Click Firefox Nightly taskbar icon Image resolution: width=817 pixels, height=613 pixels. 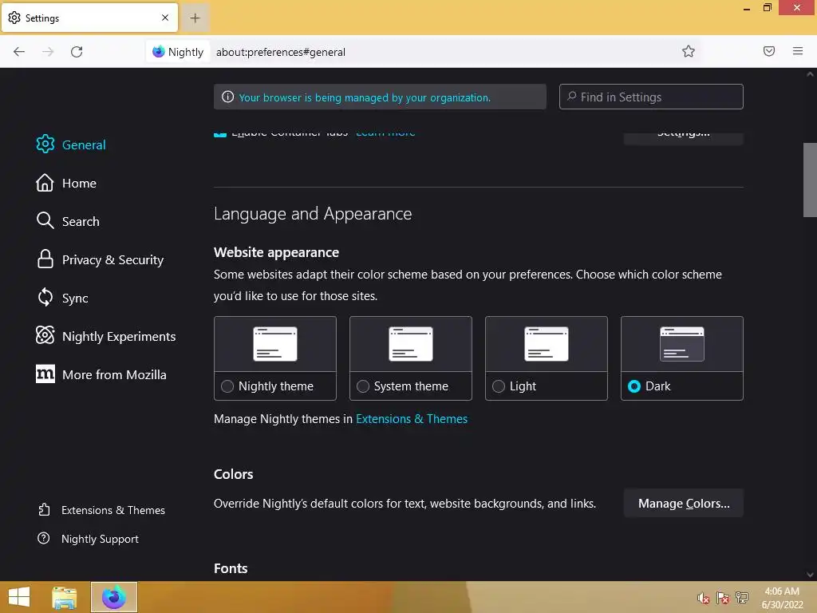tap(114, 597)
